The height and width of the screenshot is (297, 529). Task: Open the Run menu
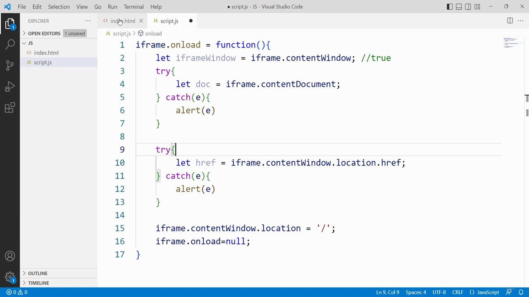point(112,7)
